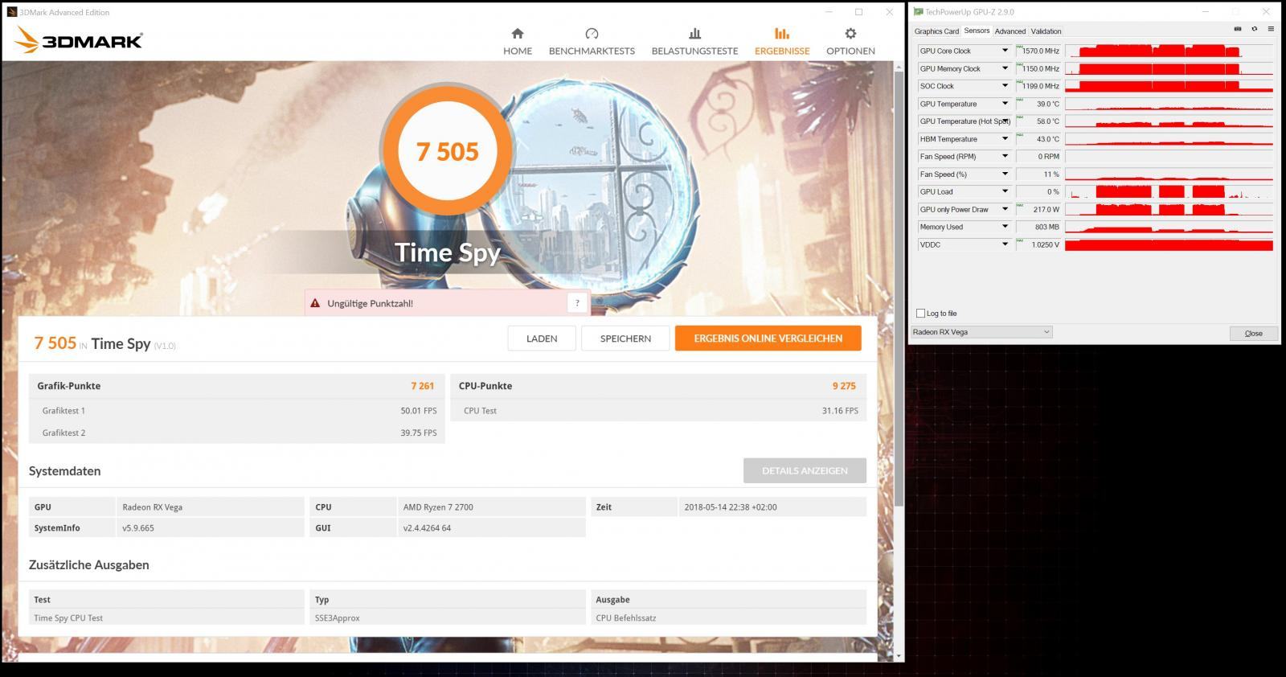Open the BENCHMARKTESTS tab
1286x677 pixels.
point(592,42)
